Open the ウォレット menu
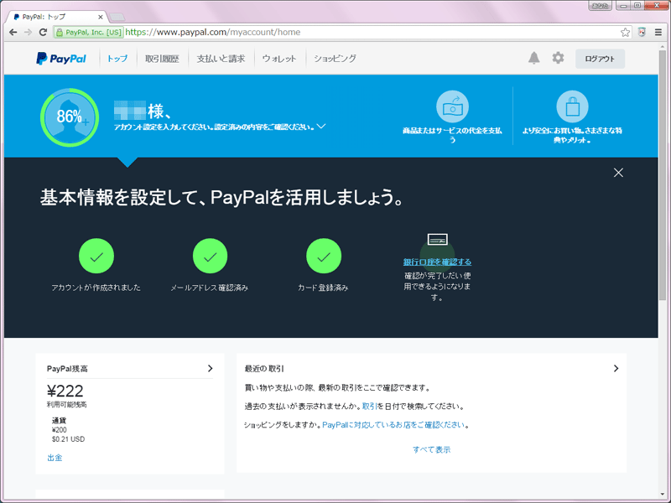Image resolution: width=671 pixels, height=503 pixels. (279, 59)
